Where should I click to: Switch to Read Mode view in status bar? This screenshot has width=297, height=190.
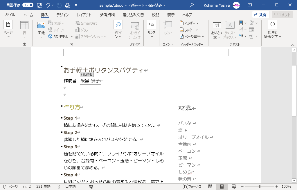(x=210, y=187)
